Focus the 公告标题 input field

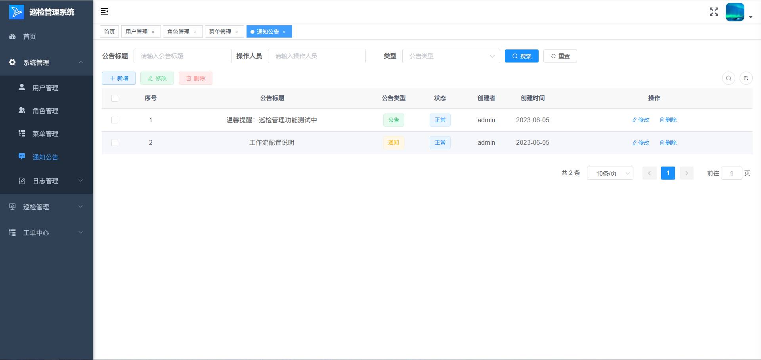[x=182, y=56]
